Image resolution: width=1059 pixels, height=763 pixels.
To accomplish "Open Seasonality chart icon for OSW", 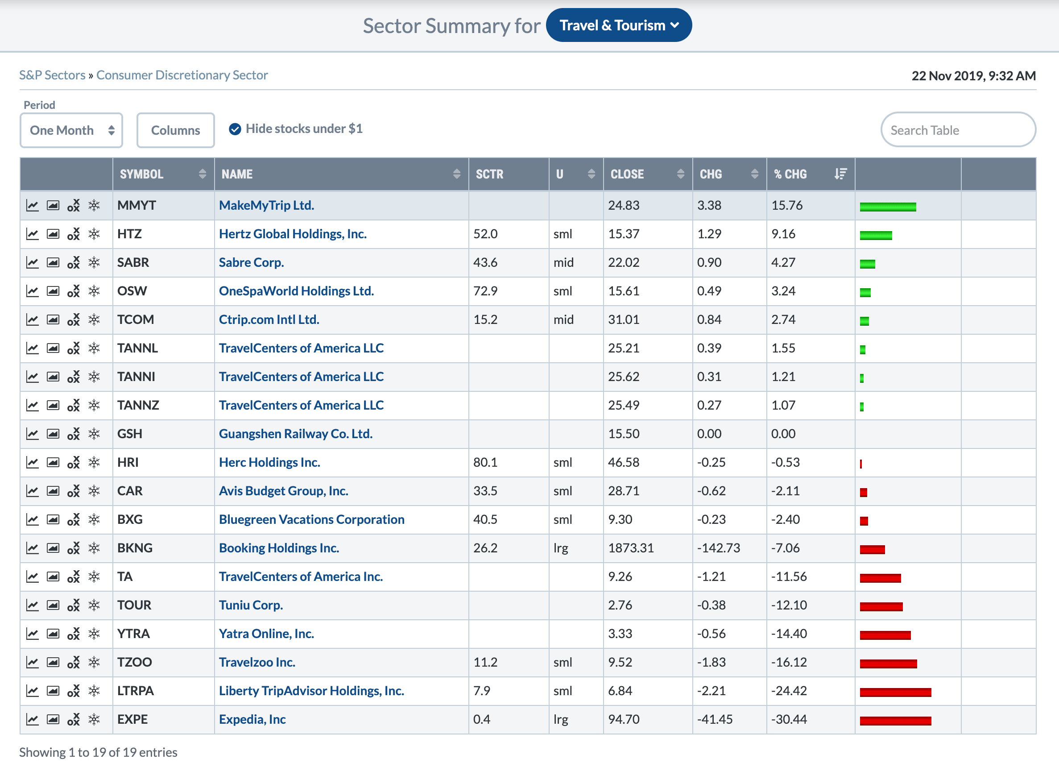I will click(94, 291).
